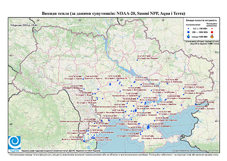Click the orange flame legend icon
Viewport: 227px width, 161px height.
coord(212,36)
